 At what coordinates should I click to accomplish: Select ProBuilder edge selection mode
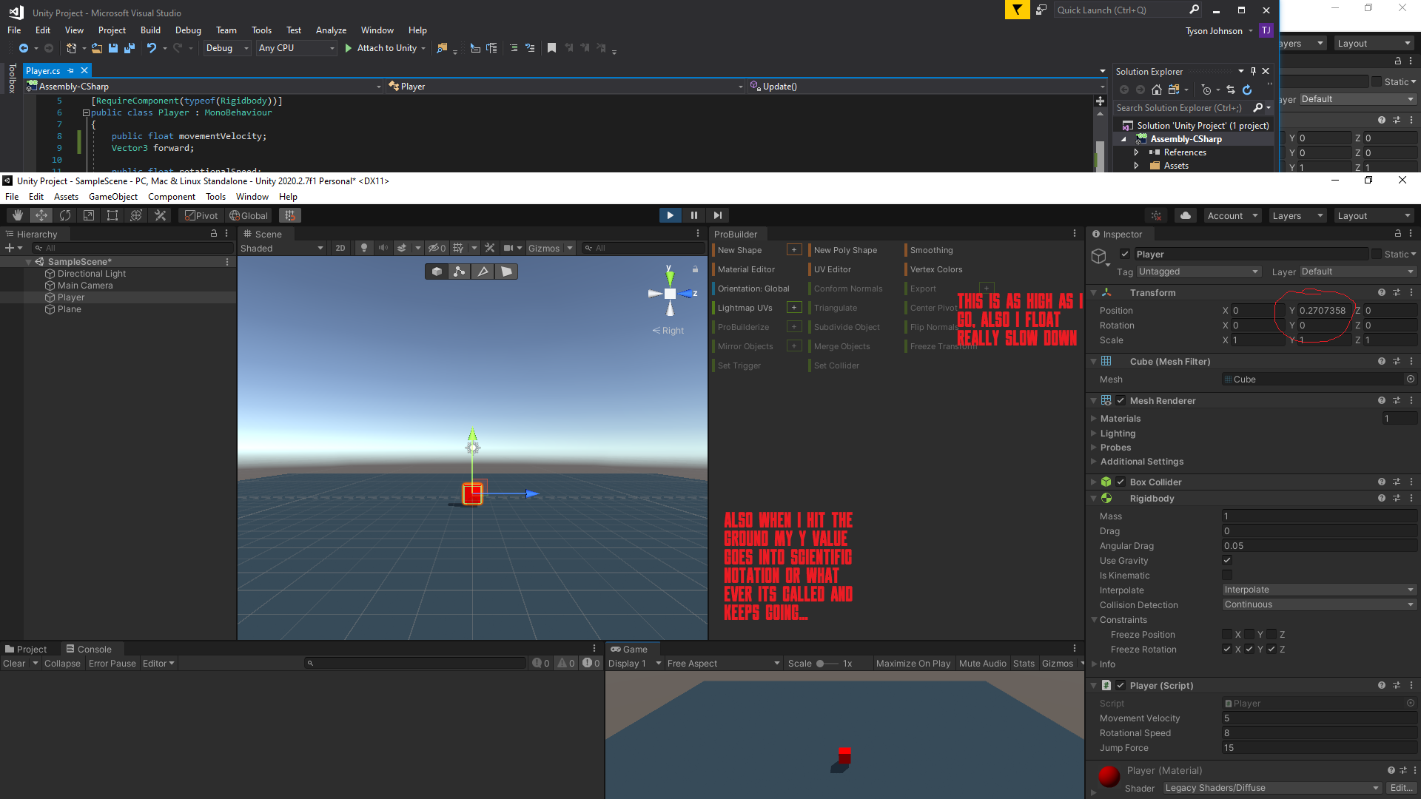click(x=483, y=272)
